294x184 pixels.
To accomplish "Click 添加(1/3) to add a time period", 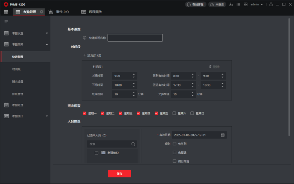I will tap(92, 56).
